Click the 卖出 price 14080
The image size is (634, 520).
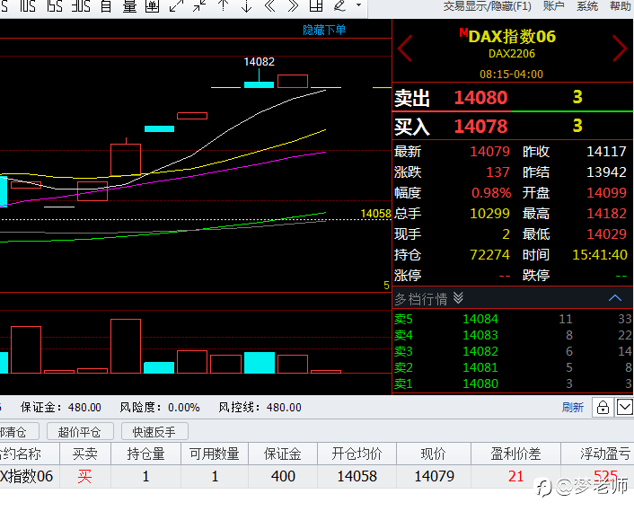coord(480,98)
